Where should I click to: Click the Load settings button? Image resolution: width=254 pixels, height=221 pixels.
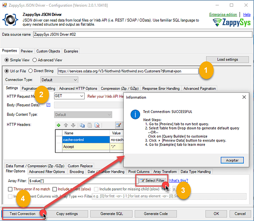[x=227, y=60]
